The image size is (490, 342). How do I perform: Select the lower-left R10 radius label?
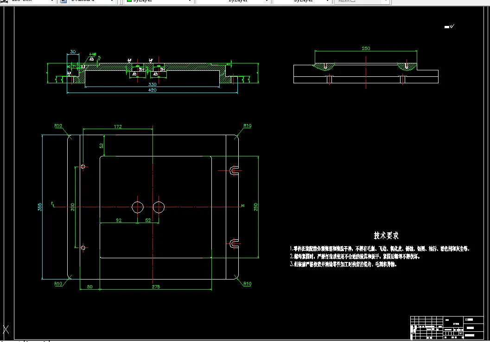point(58,284)
